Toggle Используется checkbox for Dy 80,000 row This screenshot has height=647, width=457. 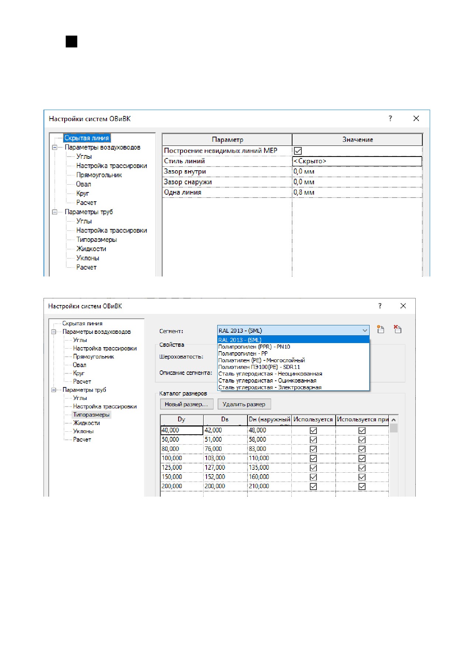tap(313, 449)
